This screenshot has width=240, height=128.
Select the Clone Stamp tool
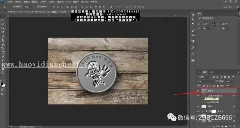tap(3, 41)
